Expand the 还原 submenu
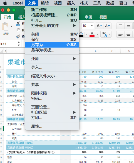The height and width of the screenshot is (163, 134). tap(52, 59)
